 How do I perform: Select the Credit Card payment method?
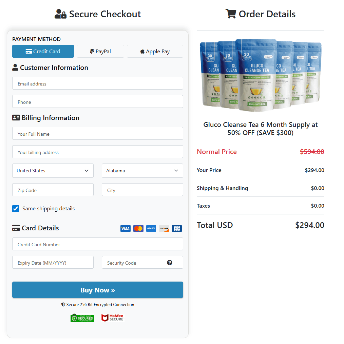(x=43, y=51)
